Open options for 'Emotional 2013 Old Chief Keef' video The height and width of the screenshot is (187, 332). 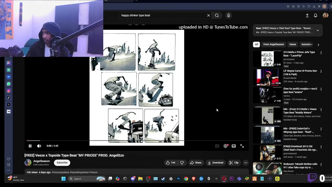(x=321, y=147)
